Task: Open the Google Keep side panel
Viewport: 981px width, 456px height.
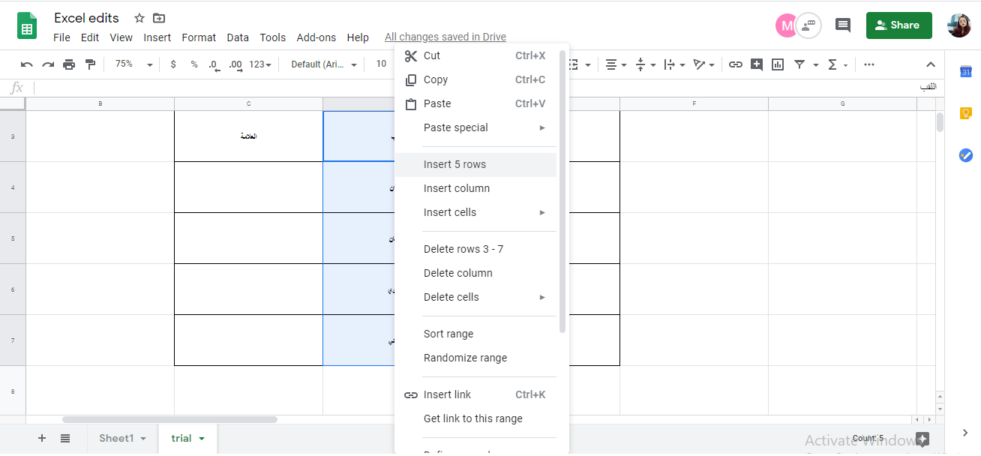Action: (x=966, y=113)
